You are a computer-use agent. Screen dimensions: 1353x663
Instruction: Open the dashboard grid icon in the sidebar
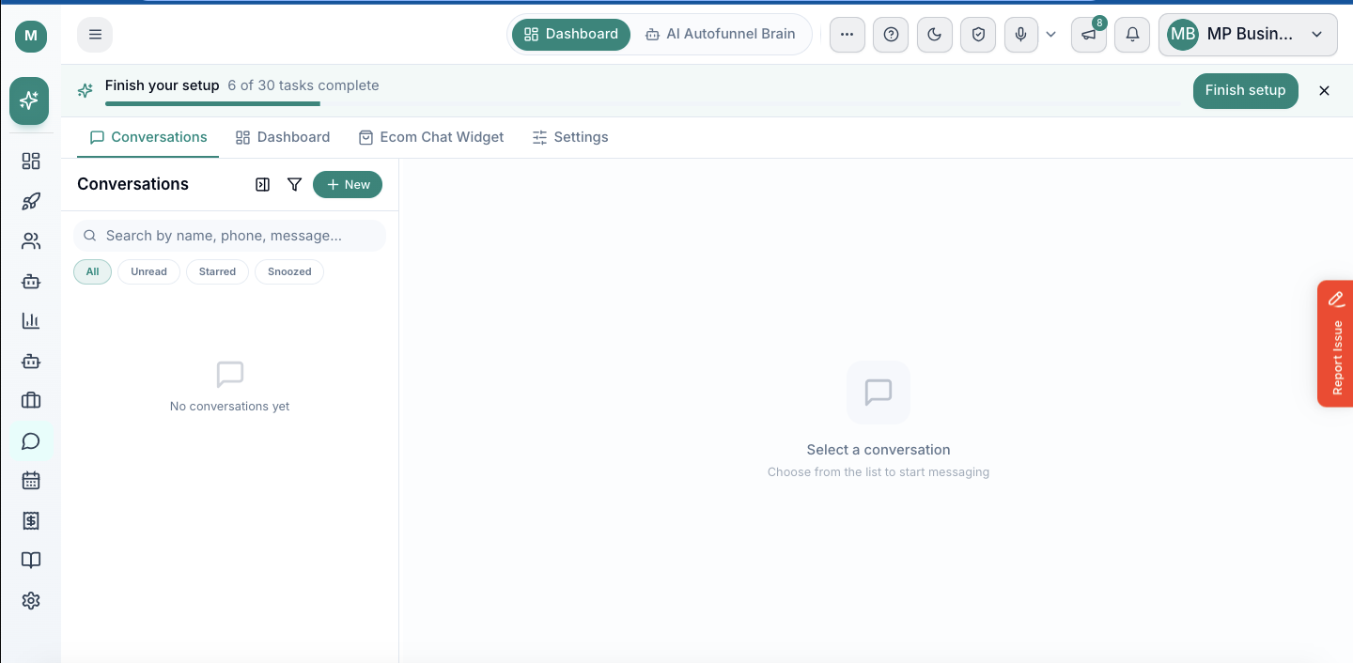[31, 162]
